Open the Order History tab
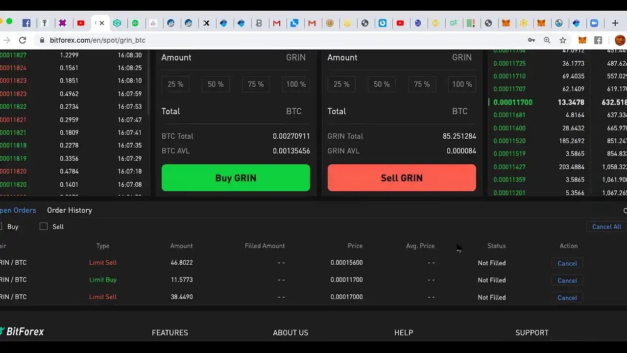This screenshot has width=627, height=353. pos(70,210)
